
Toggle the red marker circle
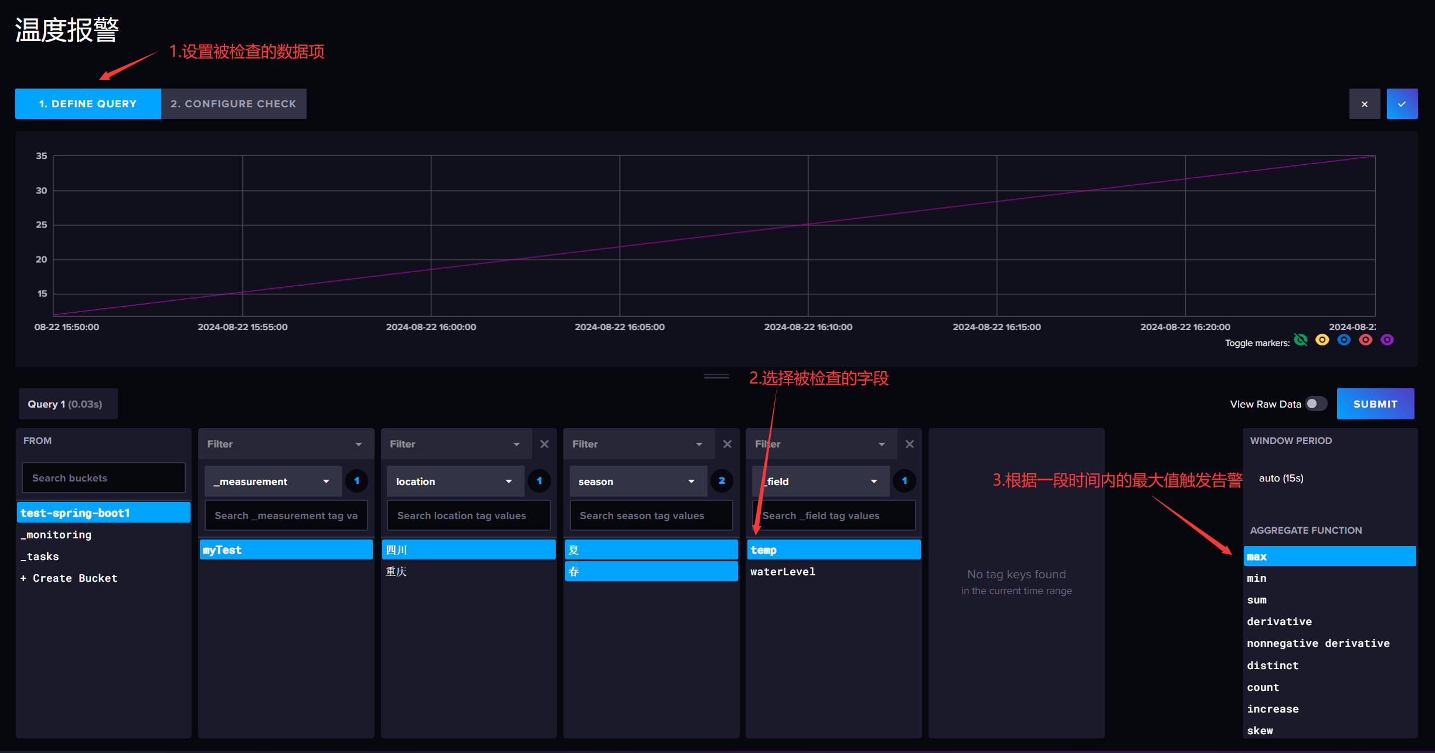click(1365, 340)
